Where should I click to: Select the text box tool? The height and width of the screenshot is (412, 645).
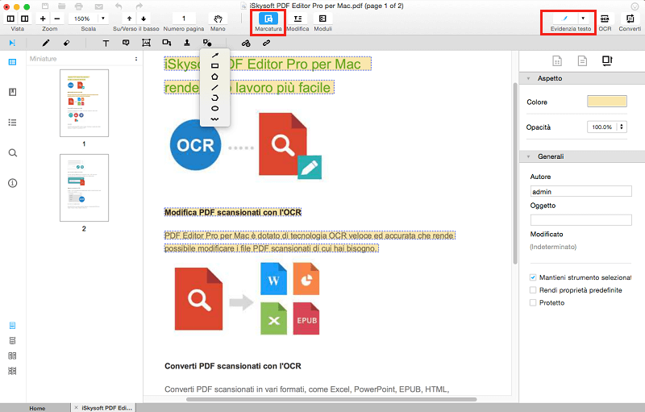(146, 43)
